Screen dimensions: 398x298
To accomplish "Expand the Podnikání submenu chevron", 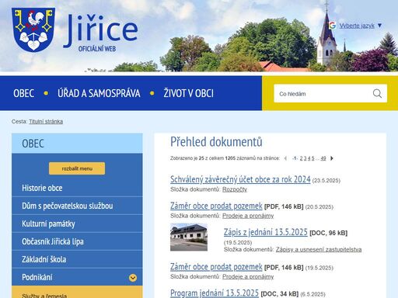I will click(133, 278).
